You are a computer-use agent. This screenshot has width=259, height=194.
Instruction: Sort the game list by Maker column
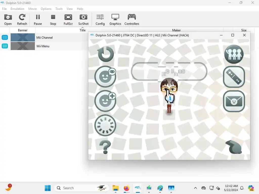(x=176, y=30)
